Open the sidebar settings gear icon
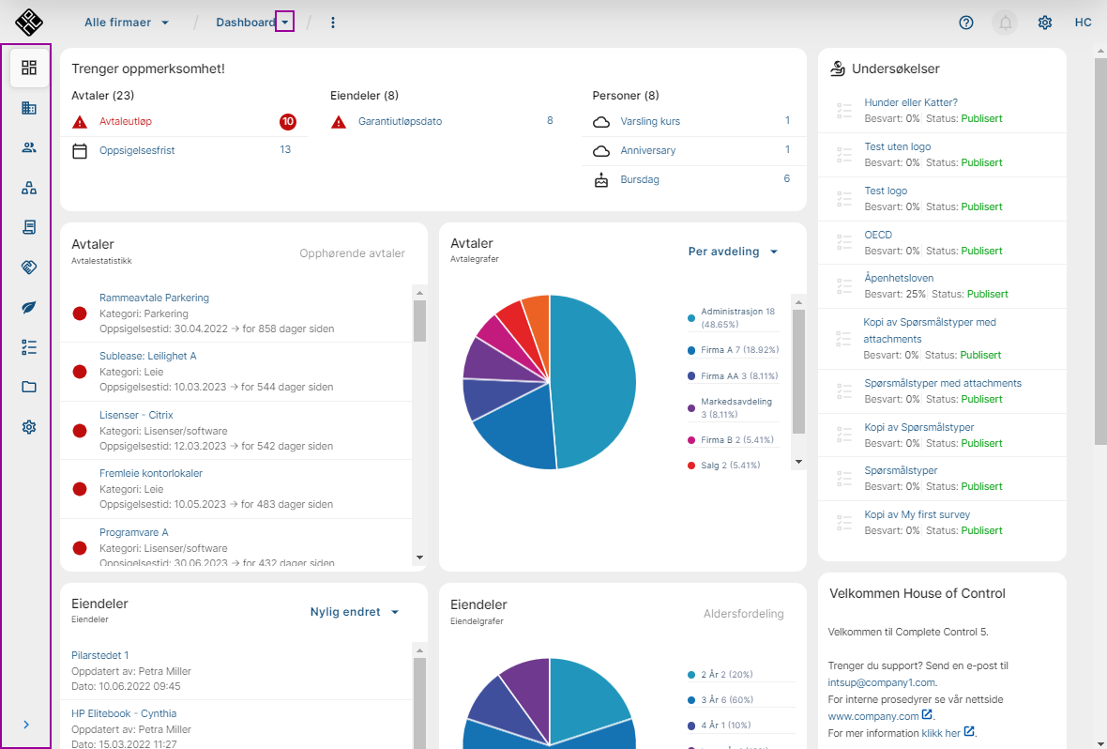This screenshot has width=1107, height=749. (29, 427)
